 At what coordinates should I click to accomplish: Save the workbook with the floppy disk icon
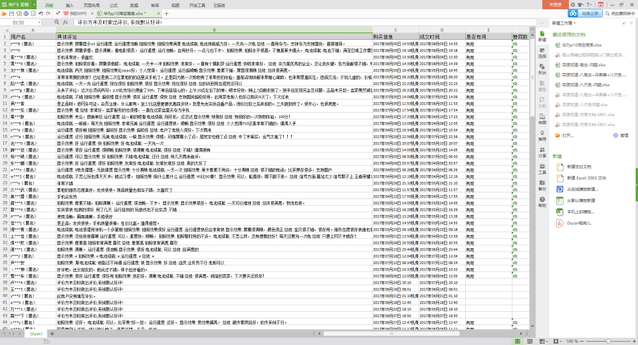(11, 13)
